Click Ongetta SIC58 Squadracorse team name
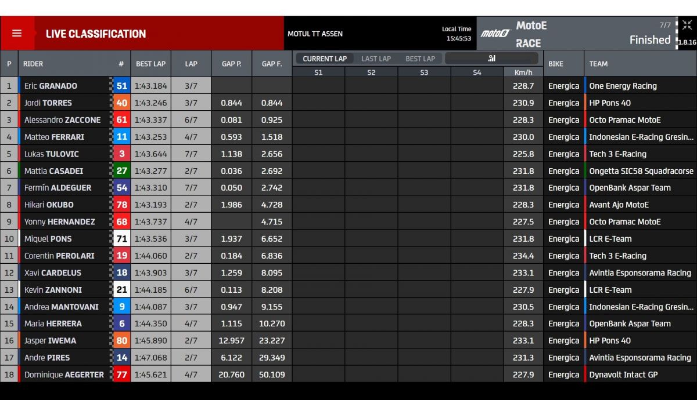The height and width of the screenshot is (400, 697). 641,171
